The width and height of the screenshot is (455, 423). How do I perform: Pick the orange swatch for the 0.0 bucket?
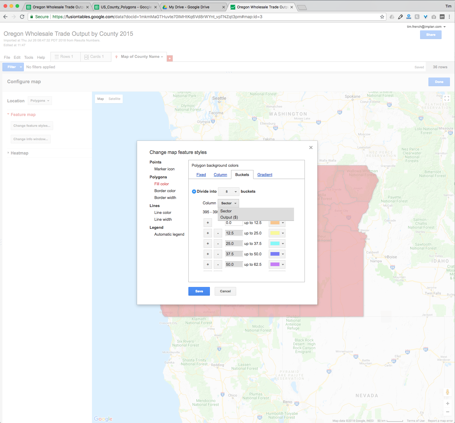[275, 223]
